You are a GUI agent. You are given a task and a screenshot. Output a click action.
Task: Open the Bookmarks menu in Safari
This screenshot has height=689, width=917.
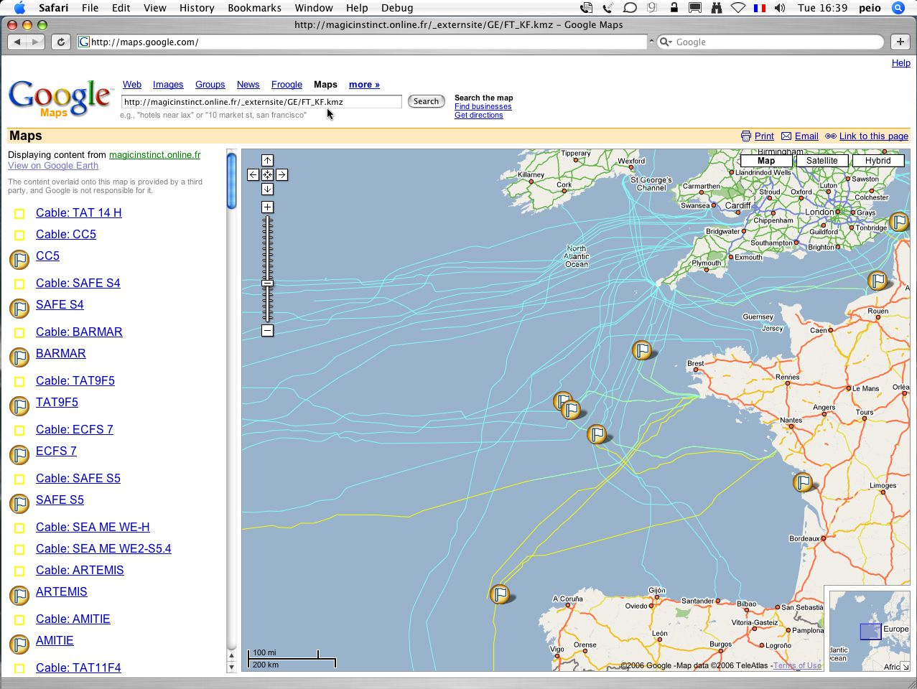pos(254,8)
